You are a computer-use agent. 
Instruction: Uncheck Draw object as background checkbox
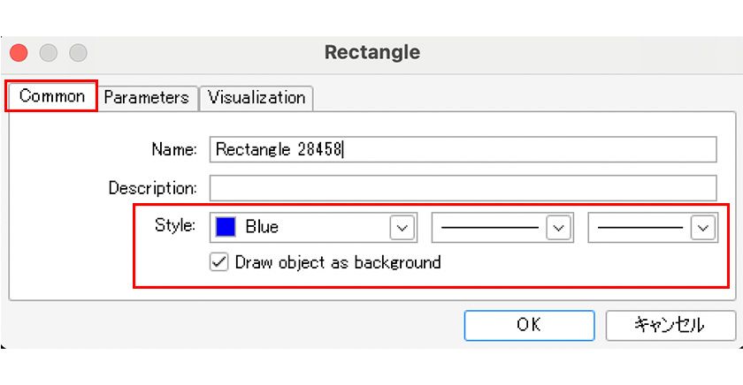(218, 262)
